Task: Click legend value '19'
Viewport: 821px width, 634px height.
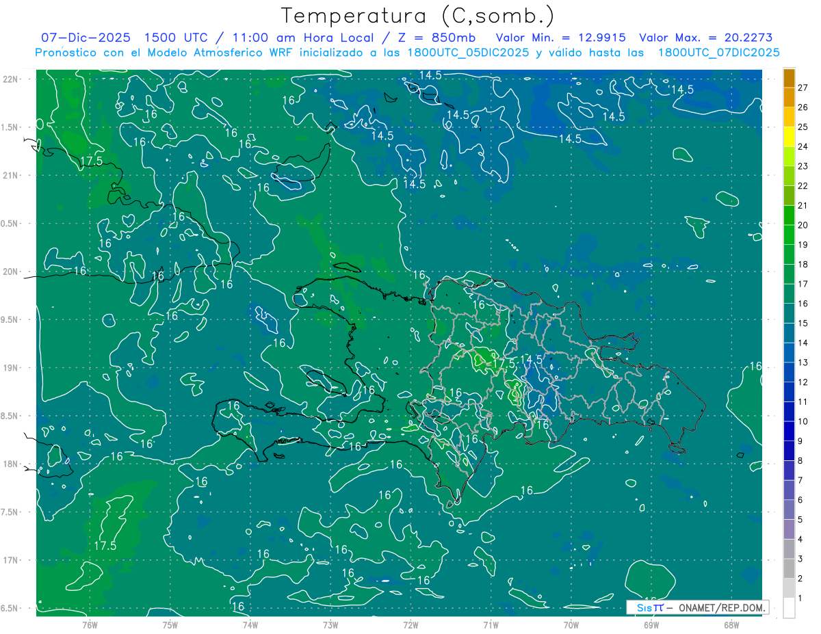Action: click(803, 245)
